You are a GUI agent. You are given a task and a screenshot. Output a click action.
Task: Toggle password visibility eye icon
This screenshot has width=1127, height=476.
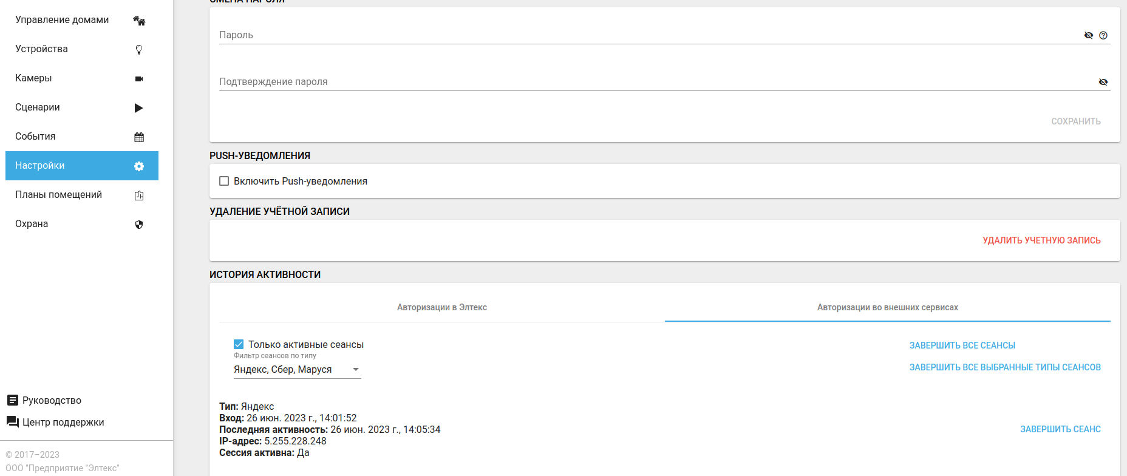1089,35
